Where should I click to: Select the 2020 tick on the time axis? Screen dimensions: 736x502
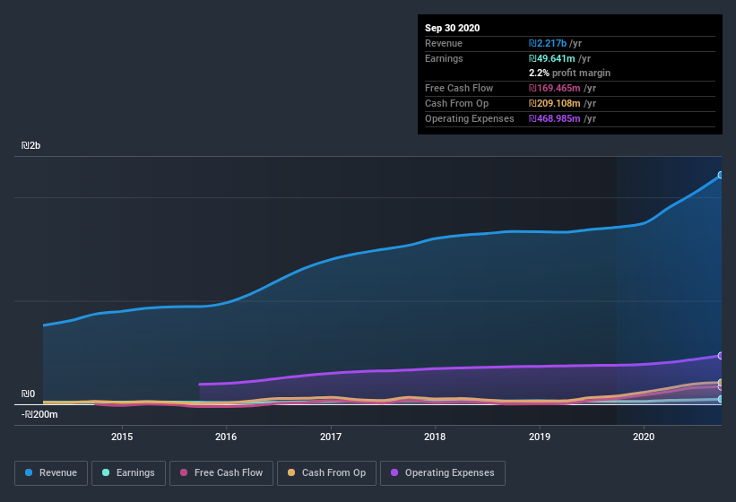644,437
